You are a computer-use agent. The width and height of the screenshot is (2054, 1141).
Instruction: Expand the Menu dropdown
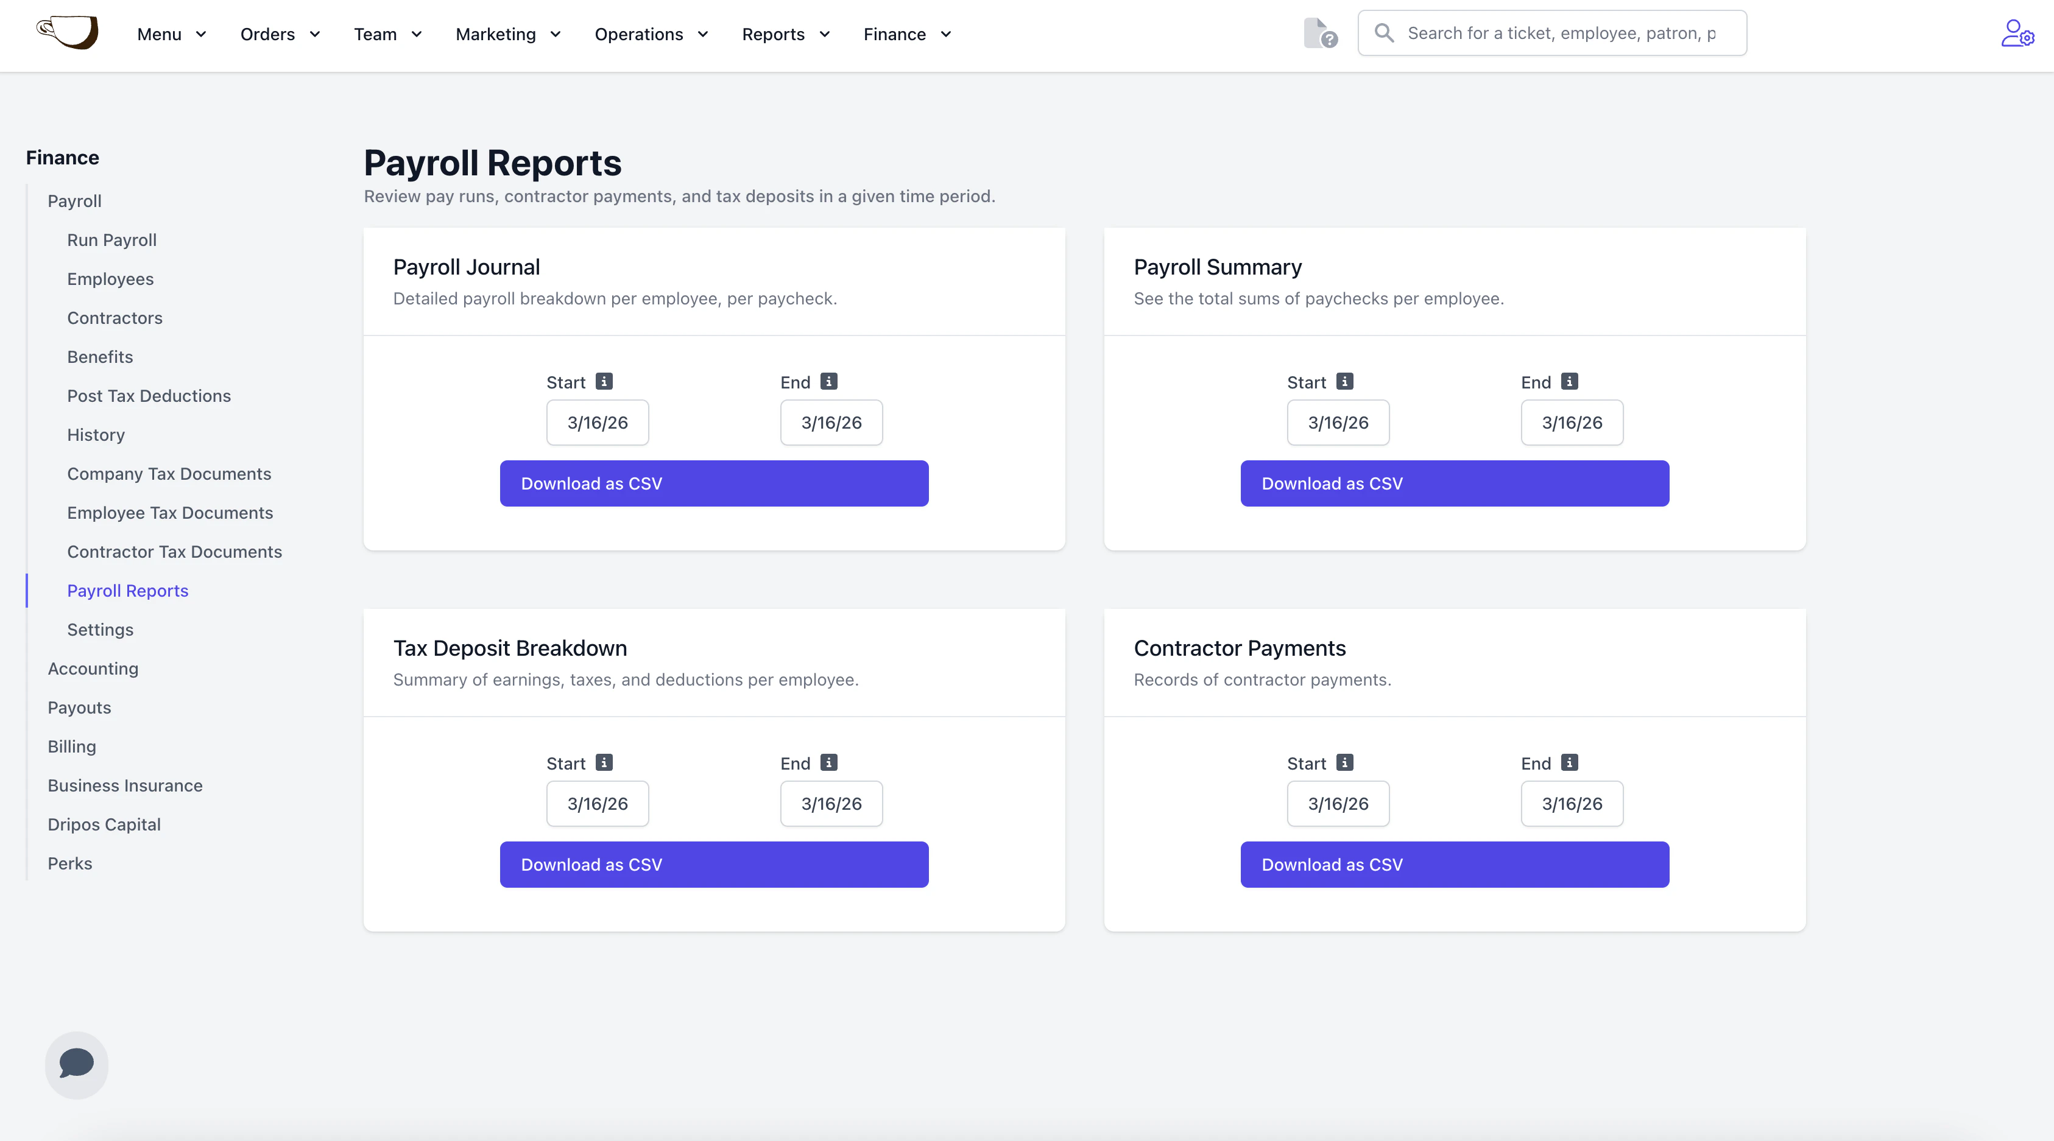point(171,34)
